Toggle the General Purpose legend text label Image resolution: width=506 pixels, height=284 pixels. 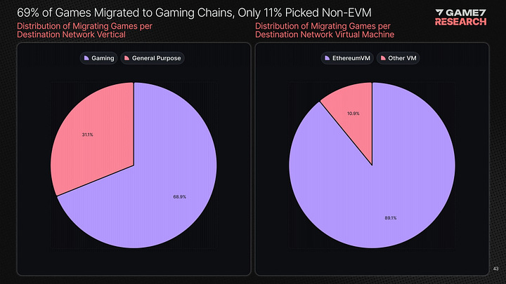click(156, 58)
